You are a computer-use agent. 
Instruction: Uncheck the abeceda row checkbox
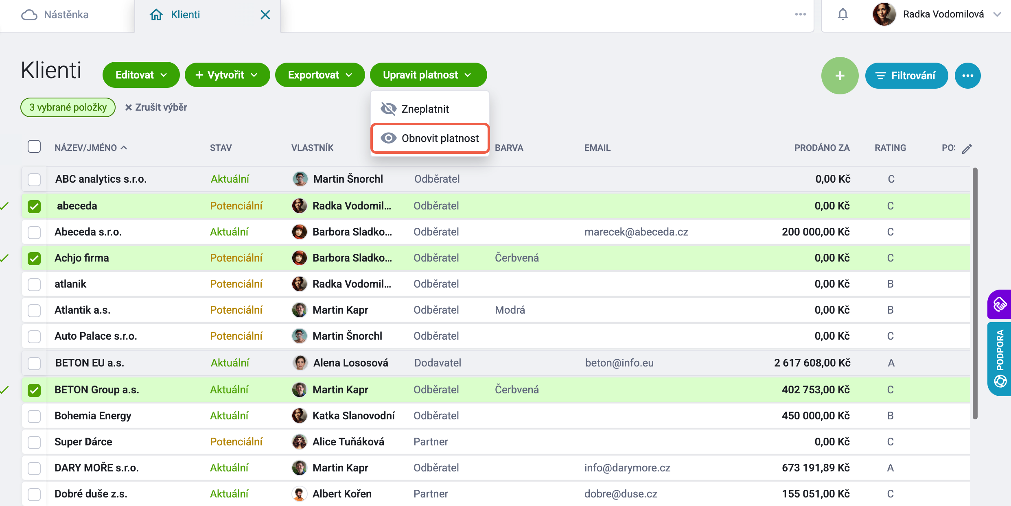click(34, 206)
